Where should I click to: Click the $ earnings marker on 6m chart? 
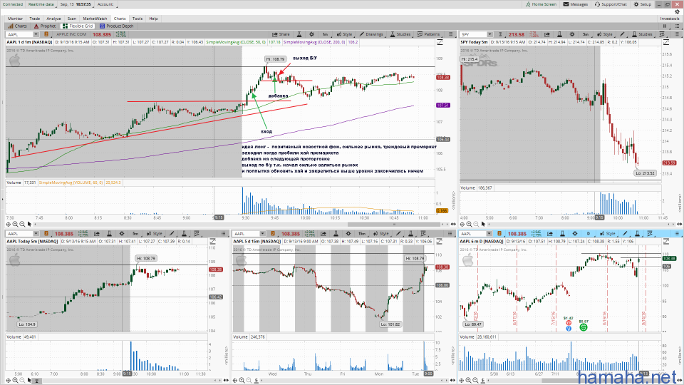click(x=584, y=327)
